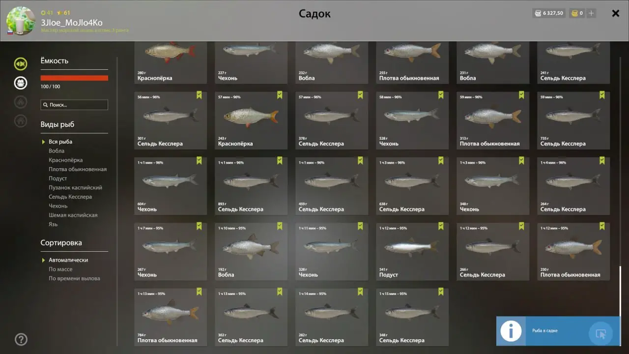This screenshot has height=354, width=629.
Task: Toggle the green marker on the 784 г Плотва обыкновенная card
Action: point(199,292)
